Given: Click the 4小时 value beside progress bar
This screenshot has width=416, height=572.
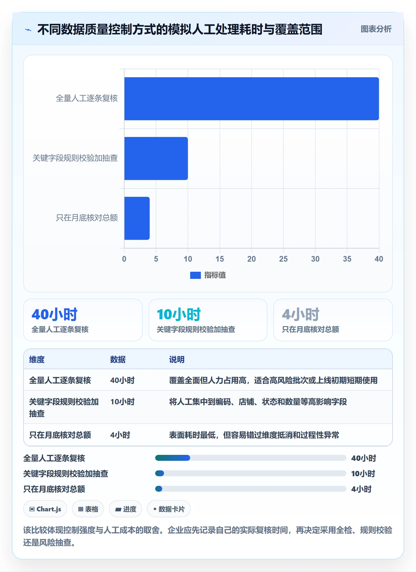Looking at the screenshot, I should (x=361, y=489).
